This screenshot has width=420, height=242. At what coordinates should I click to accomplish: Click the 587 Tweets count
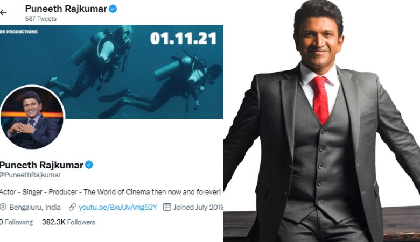pos(41,19)
